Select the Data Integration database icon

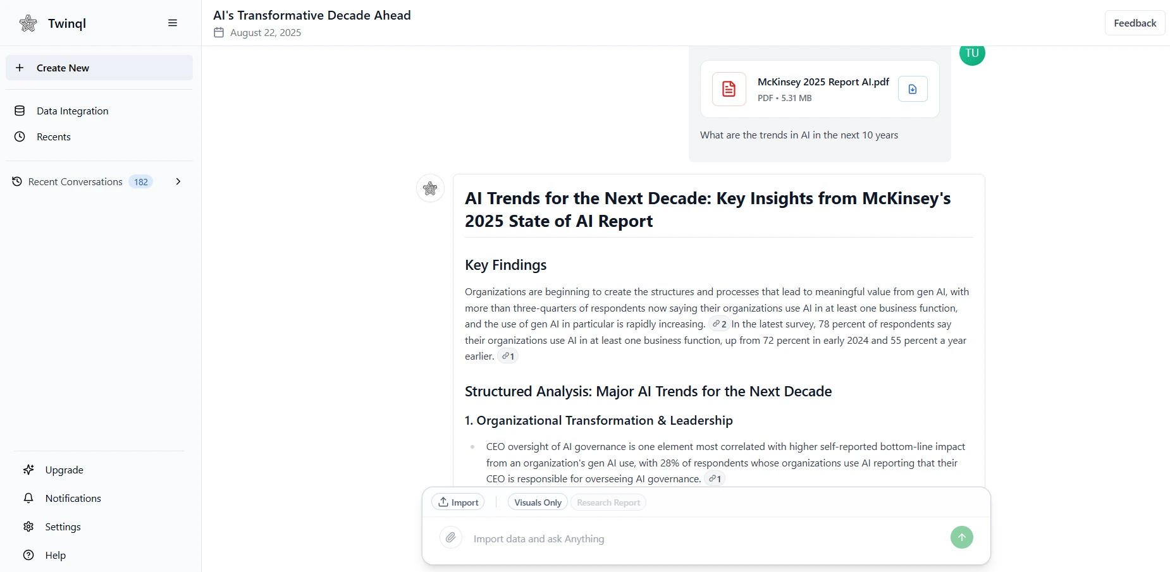point(20,111)
